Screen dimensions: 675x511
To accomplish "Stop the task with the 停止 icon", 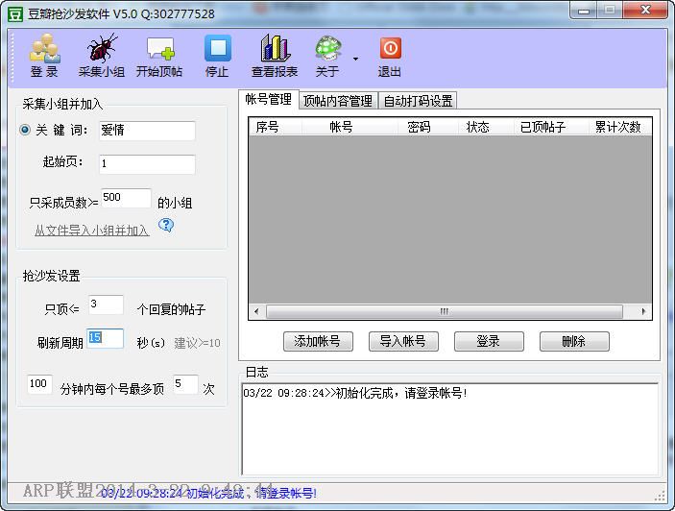I will point(217,48).
